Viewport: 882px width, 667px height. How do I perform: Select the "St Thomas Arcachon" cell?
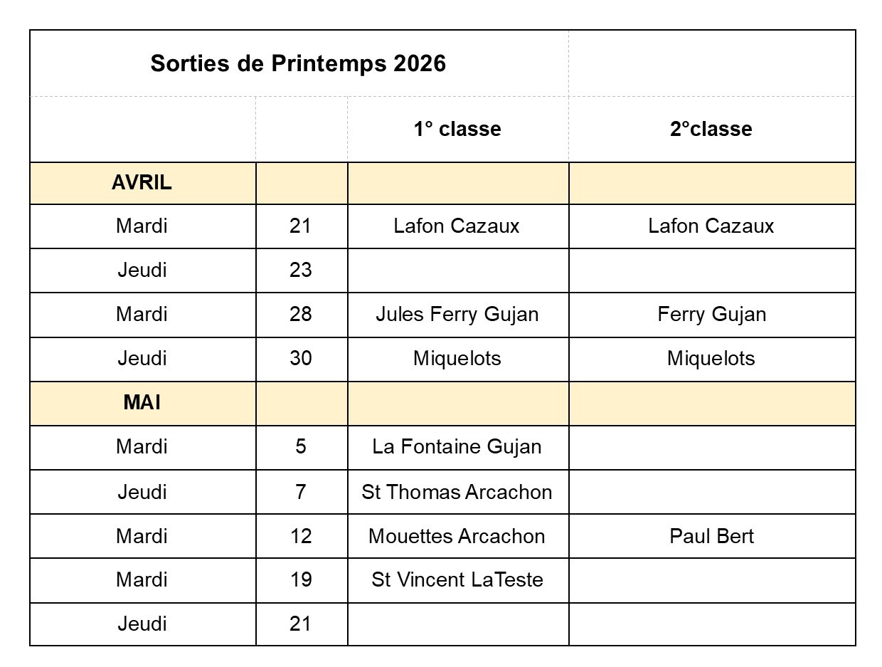(x=457, y=492)
